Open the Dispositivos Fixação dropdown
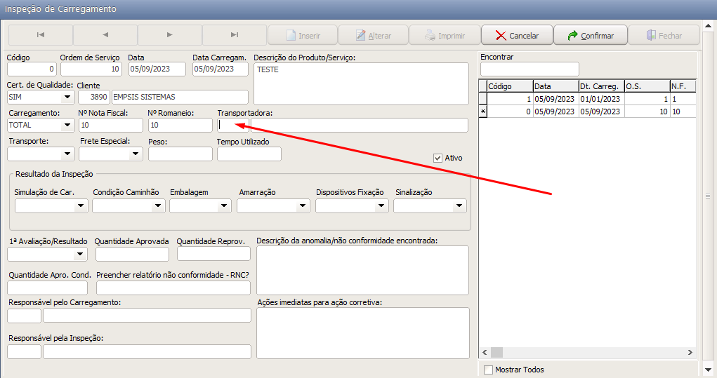 (x=381, y=205)
